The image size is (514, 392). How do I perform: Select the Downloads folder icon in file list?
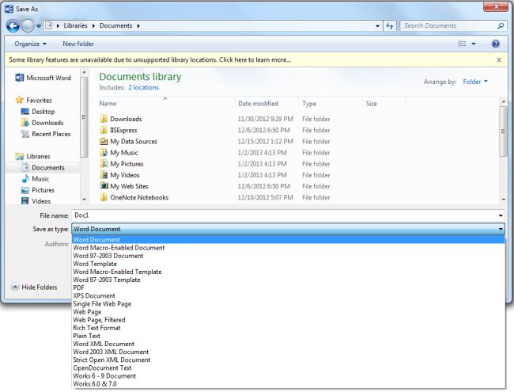(104, 119)
